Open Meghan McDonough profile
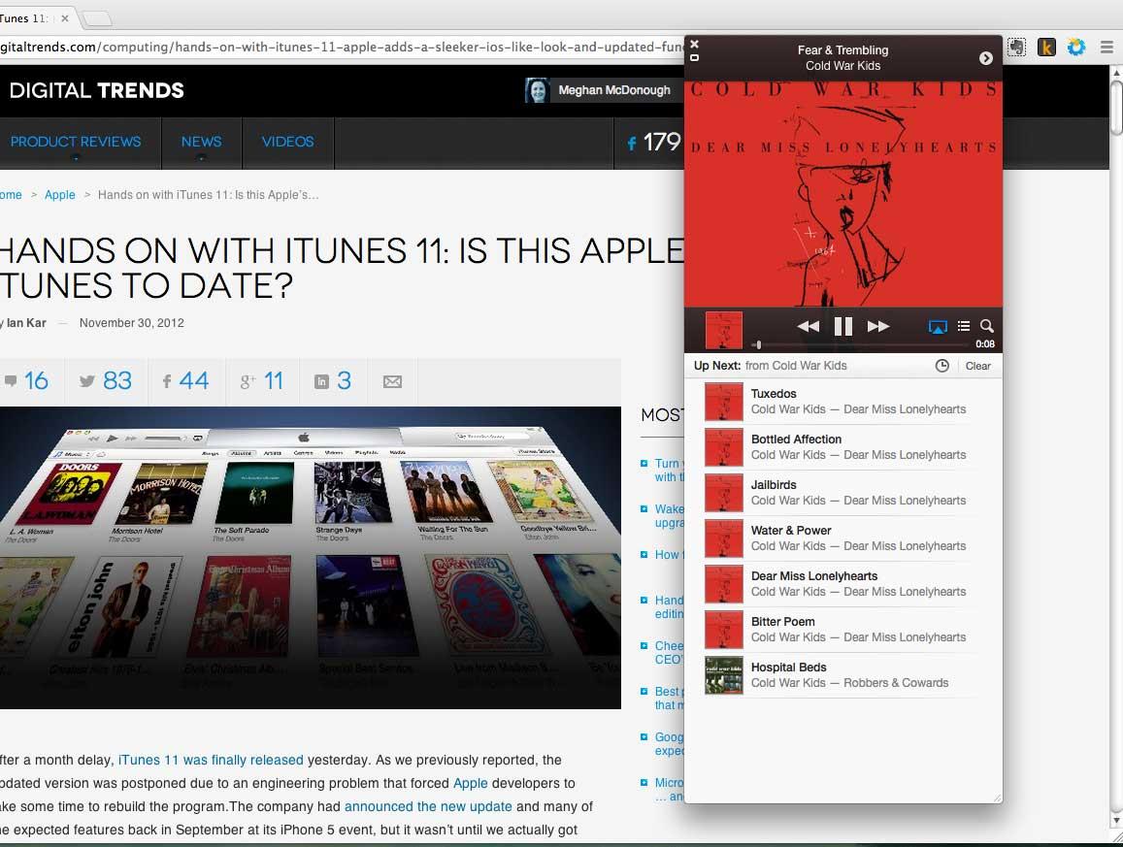Viewport: 1123px width, 847px height. pos(602,90)
